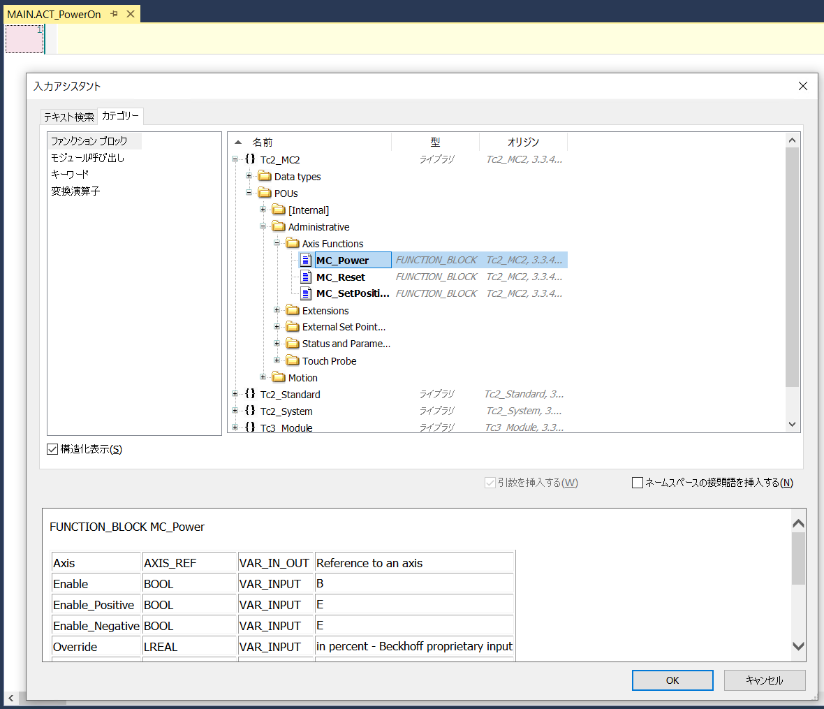Sort by the 型 column header
Viewport: 824px width, 709px height.
click(x=436, y=142)
